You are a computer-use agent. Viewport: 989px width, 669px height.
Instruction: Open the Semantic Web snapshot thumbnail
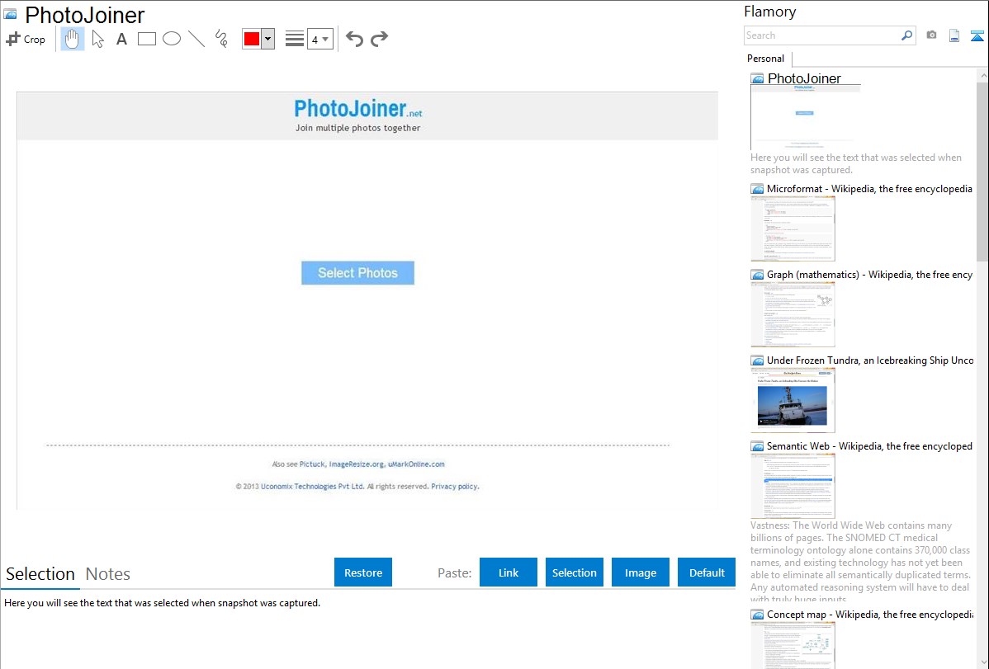(793, 486)
